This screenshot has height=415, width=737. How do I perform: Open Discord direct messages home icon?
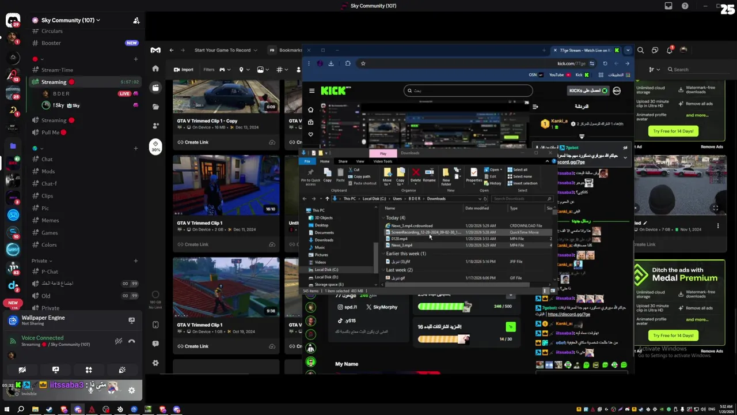point(13,21)
